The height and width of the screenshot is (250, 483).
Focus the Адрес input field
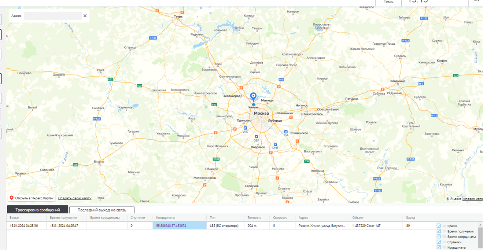pos(53,16)
